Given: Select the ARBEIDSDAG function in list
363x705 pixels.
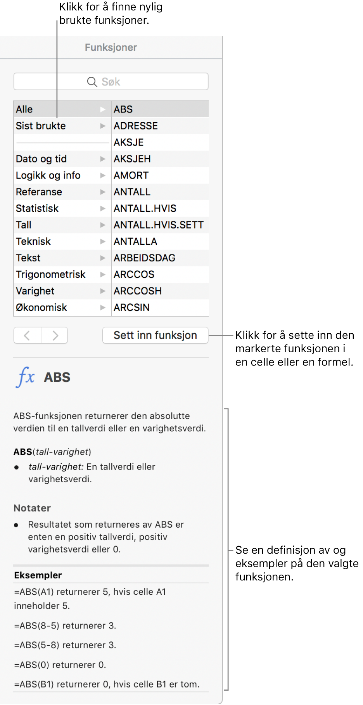Looking at the screenshot, I should [144, 258].
